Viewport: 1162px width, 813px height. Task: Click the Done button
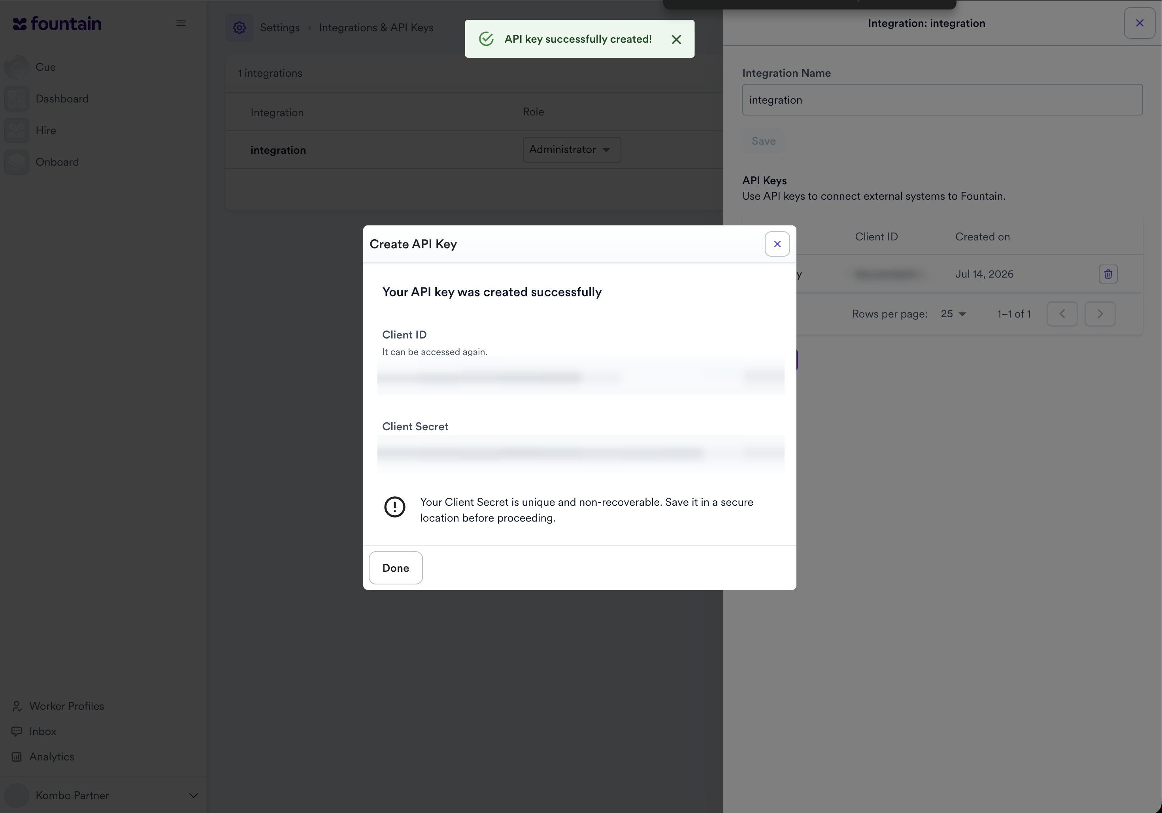(x=395, y=567)
